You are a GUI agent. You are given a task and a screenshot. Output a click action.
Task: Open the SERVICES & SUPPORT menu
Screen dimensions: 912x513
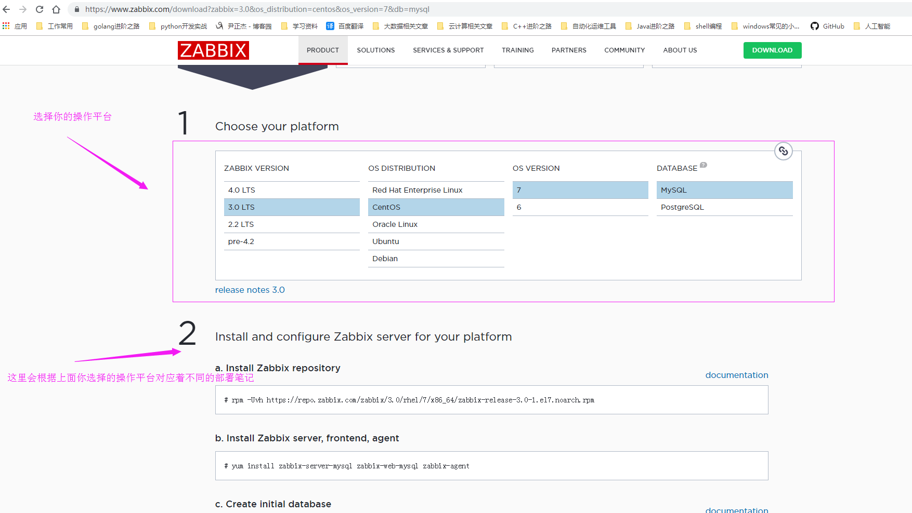click(448, 50)
